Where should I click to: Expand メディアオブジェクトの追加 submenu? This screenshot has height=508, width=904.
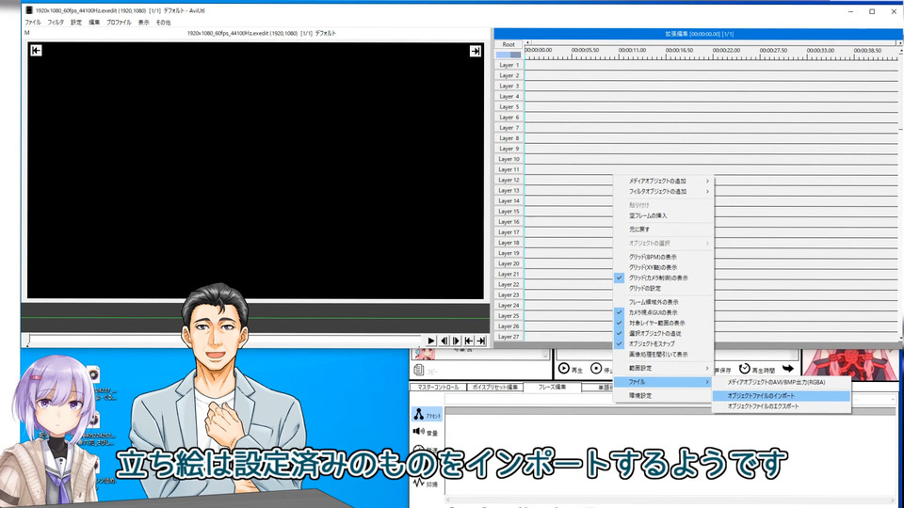[x=663, y=181]
